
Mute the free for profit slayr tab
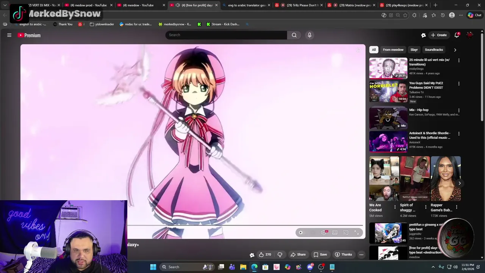click(178, 5)
